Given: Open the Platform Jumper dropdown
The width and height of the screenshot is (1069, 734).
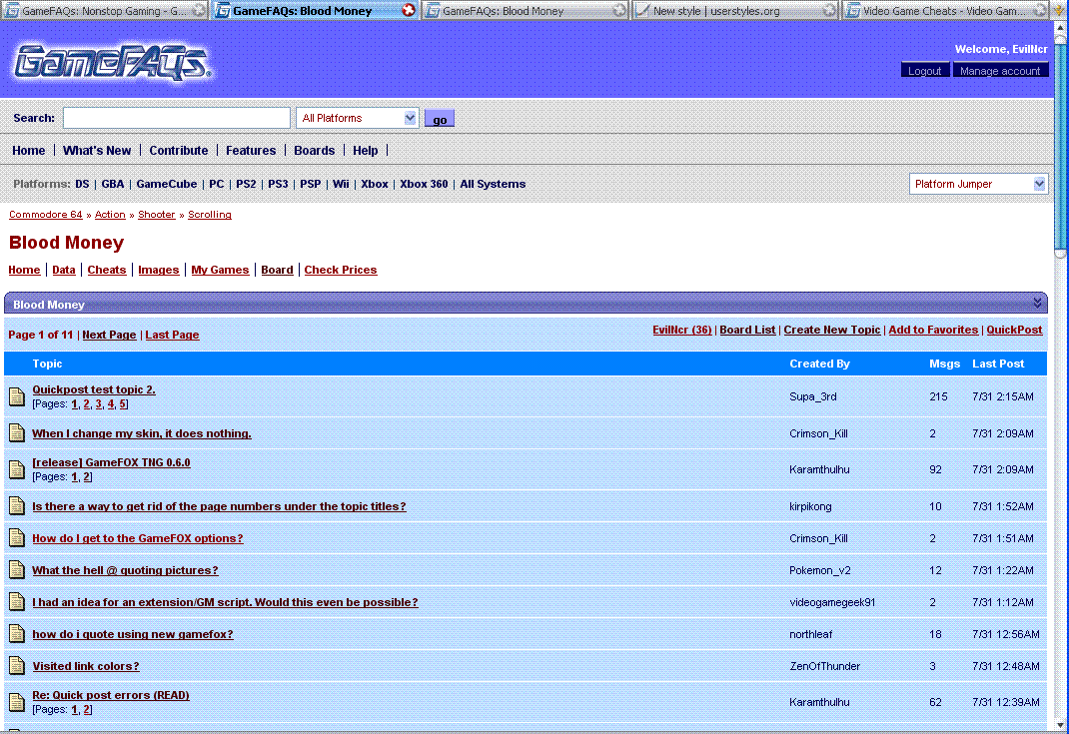Looking at the screenshot, I should (x=1039, y=184).
